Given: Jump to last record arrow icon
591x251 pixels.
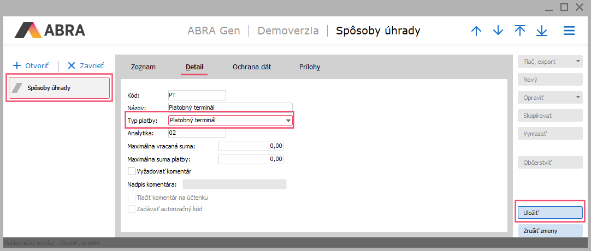Looking at the screenshot, I should point(542,31).
